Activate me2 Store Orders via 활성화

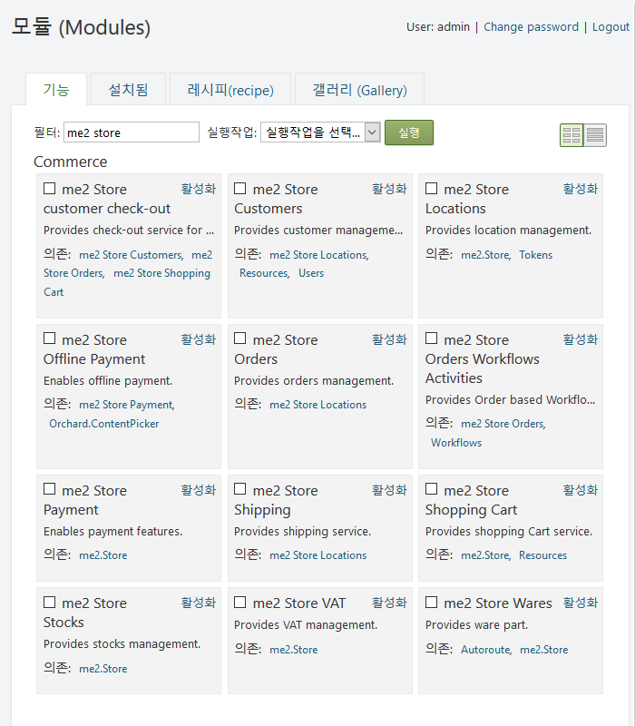[389, 338]
